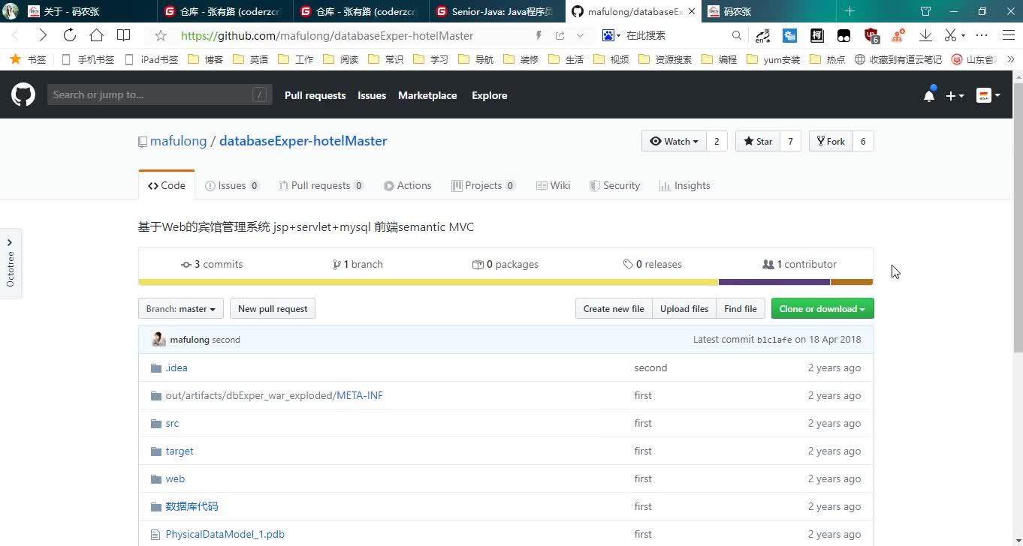This screenshot has width=1023, height=546.
Task: Click the src folder icon
Action: coord(156,423)
